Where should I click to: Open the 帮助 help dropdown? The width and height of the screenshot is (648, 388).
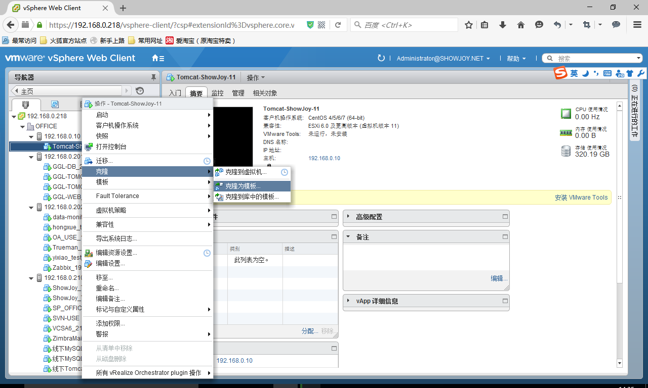516,59
